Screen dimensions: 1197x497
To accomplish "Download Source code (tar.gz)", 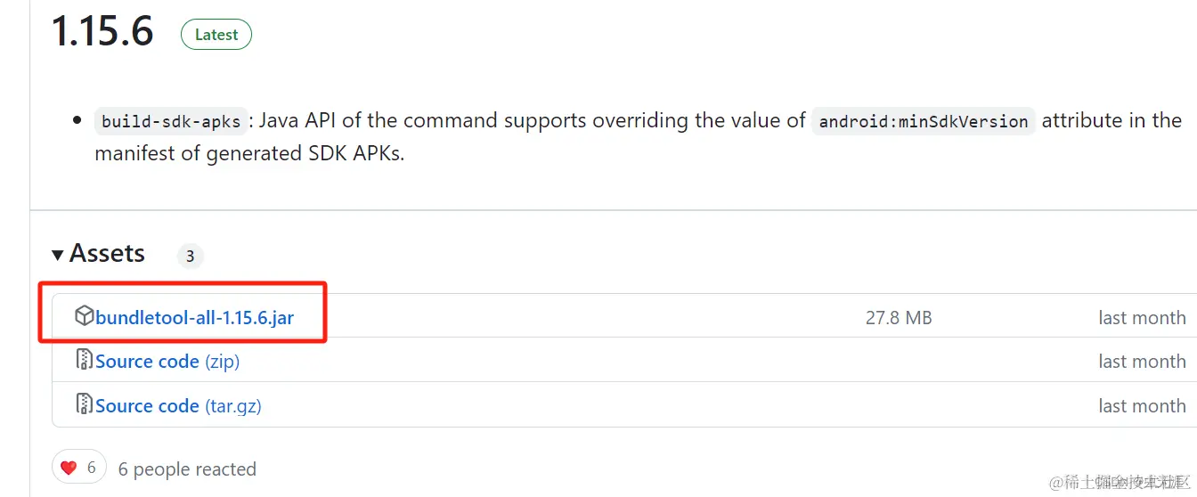I will (x=178, y=405).
